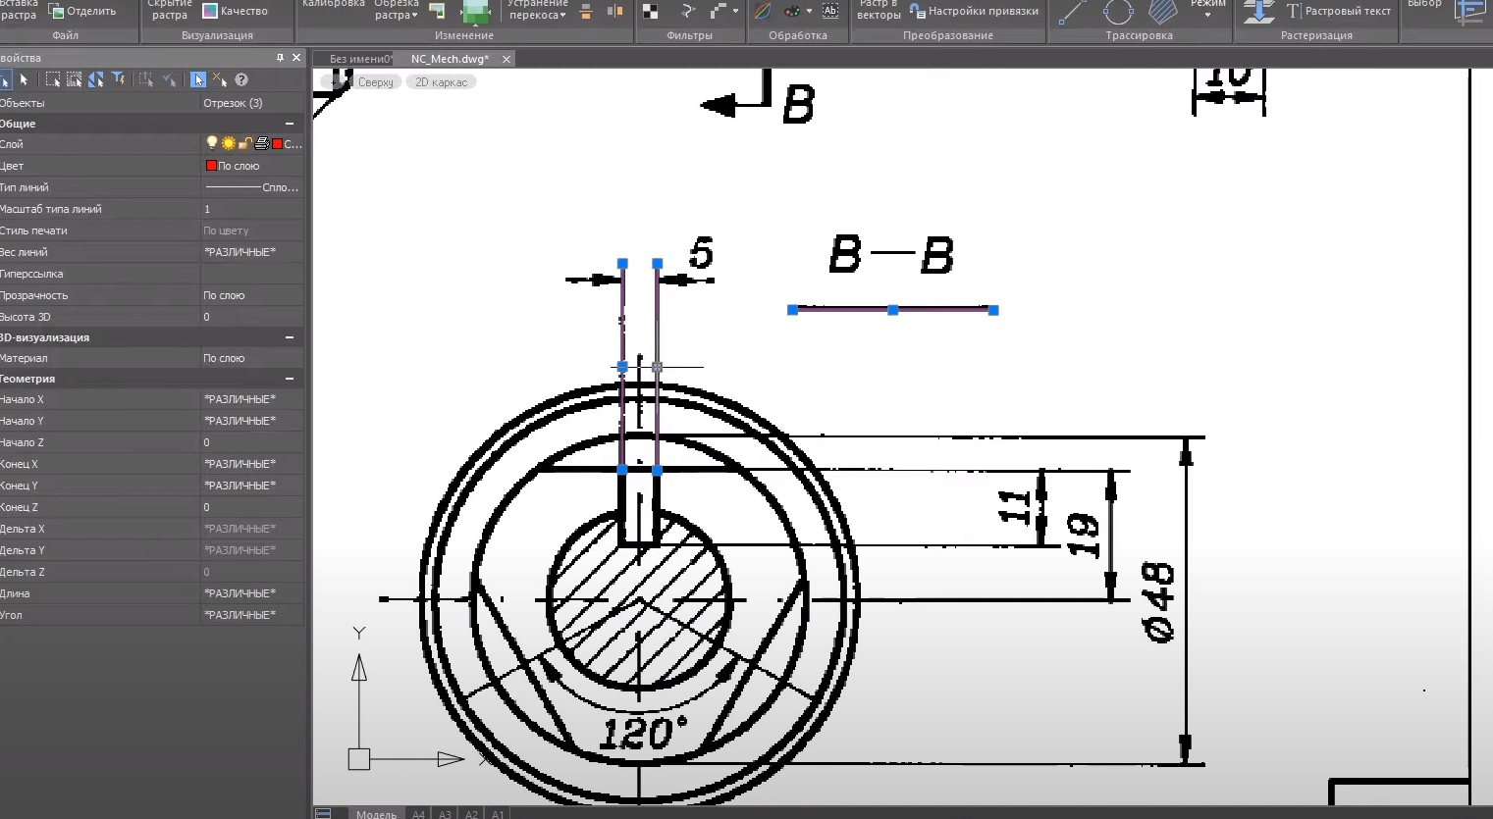Click the Отделить raster button
The image size is (1493, 819).
click(82, 11)
